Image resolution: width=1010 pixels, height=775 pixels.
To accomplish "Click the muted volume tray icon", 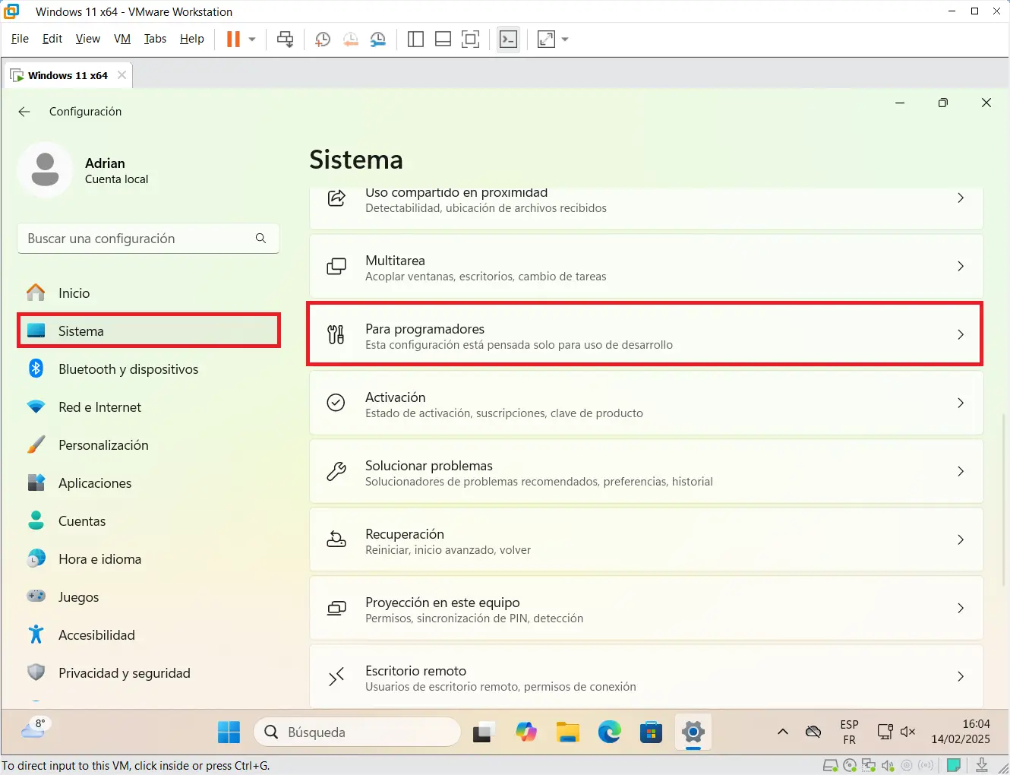I will tap(908, 732).
